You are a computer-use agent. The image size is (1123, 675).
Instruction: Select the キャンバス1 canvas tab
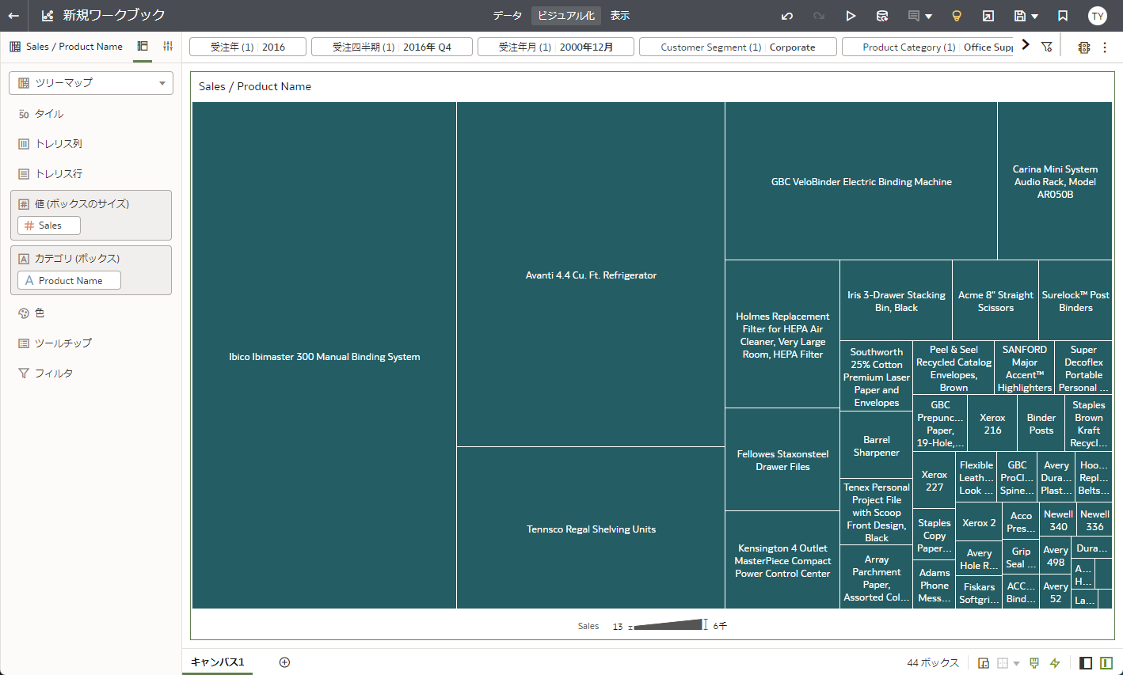click(218, 662)
